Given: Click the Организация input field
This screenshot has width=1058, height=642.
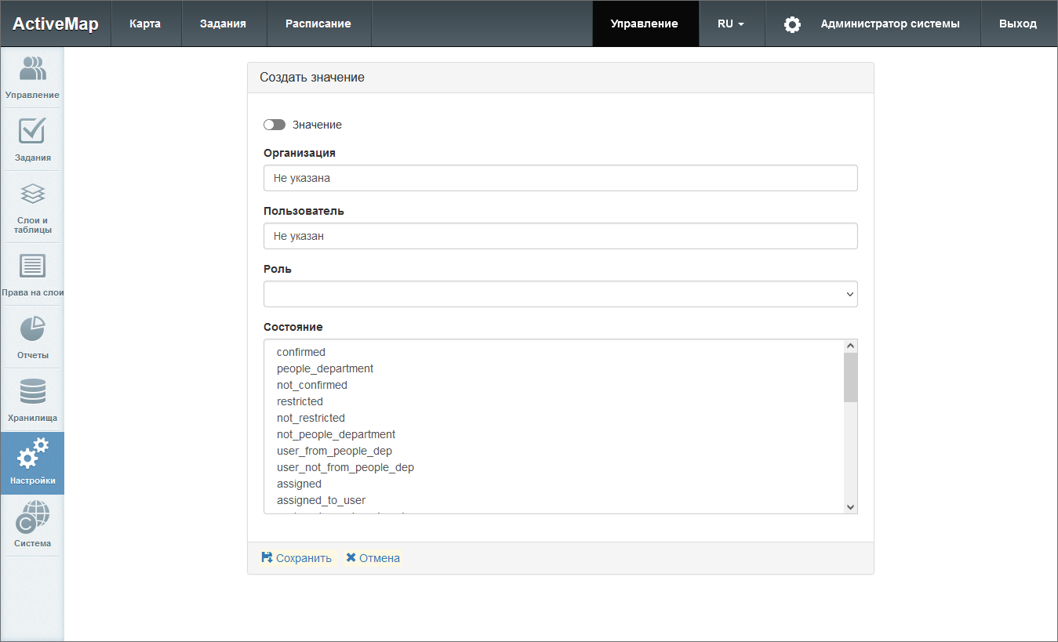Looking at the screenshot, I should (x=560, y=178).
